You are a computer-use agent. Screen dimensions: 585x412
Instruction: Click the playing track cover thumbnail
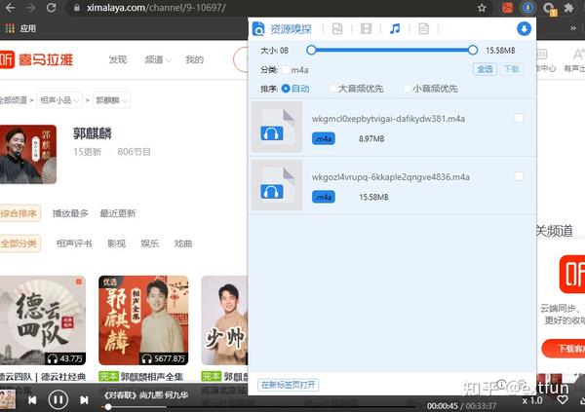[x=8, y=399]
